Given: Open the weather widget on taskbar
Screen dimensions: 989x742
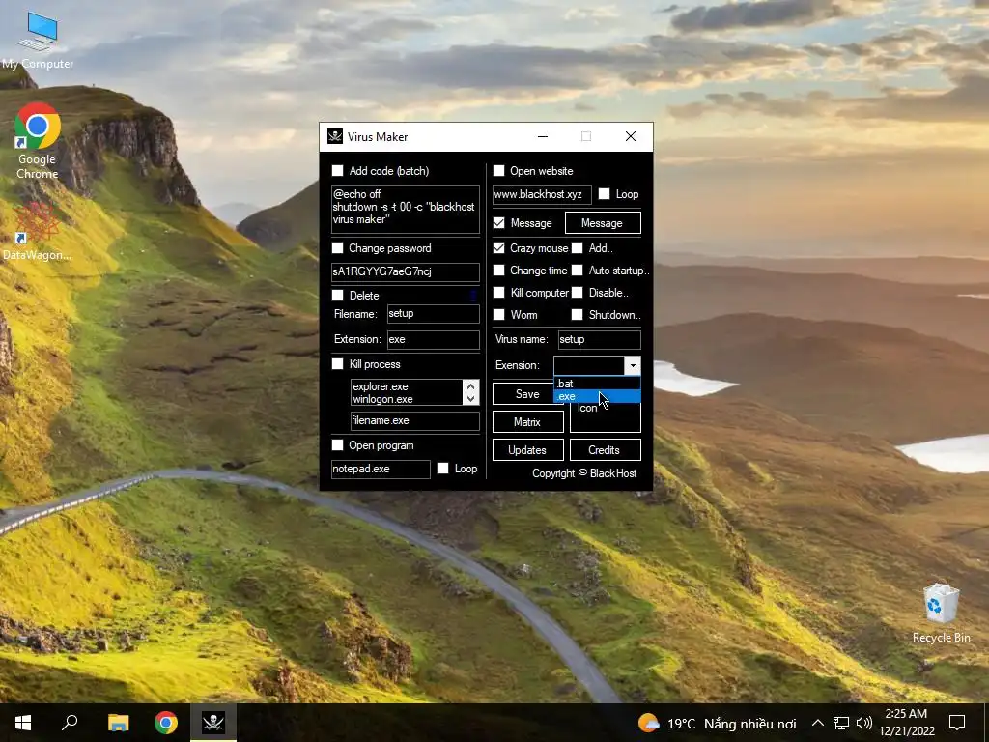Looking at the screenshot, I should (x=717, y=723).
